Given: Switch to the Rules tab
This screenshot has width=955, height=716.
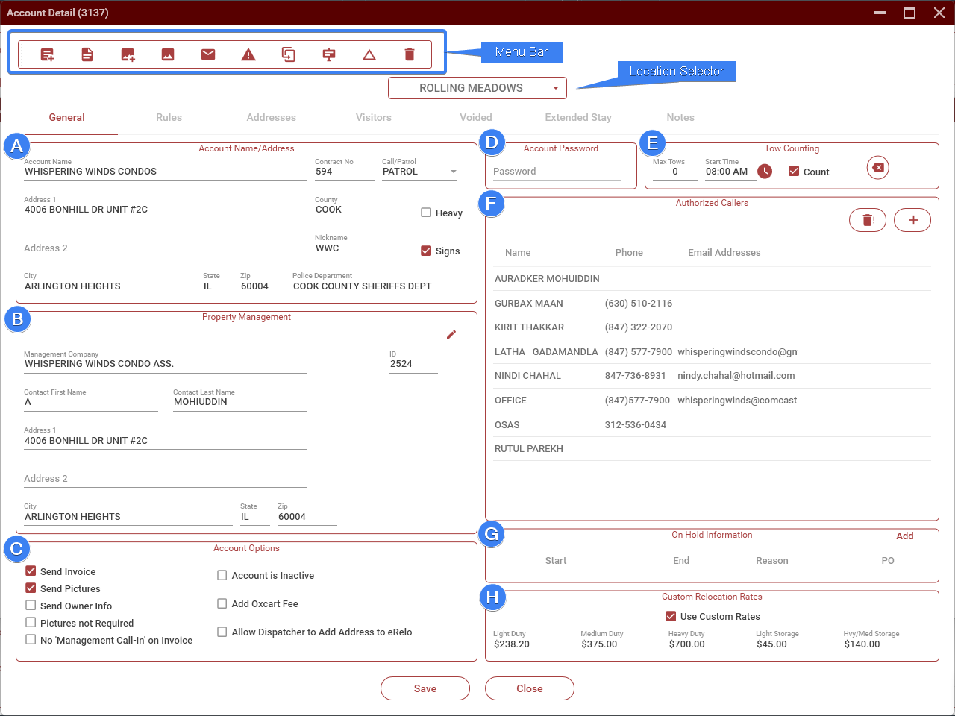Looking at the screenshot, I should pyautogui.click(x=169, y=117).
